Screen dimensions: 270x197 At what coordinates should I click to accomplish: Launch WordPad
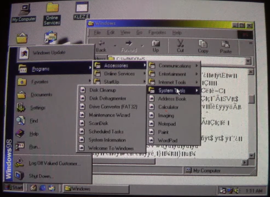(174, 140)
